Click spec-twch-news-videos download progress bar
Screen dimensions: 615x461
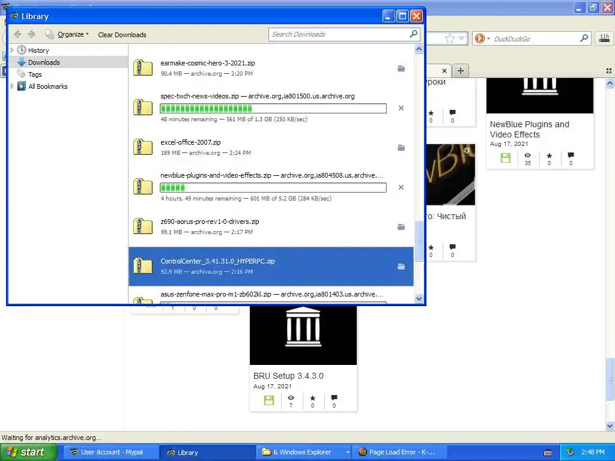(x=273, y=108)
